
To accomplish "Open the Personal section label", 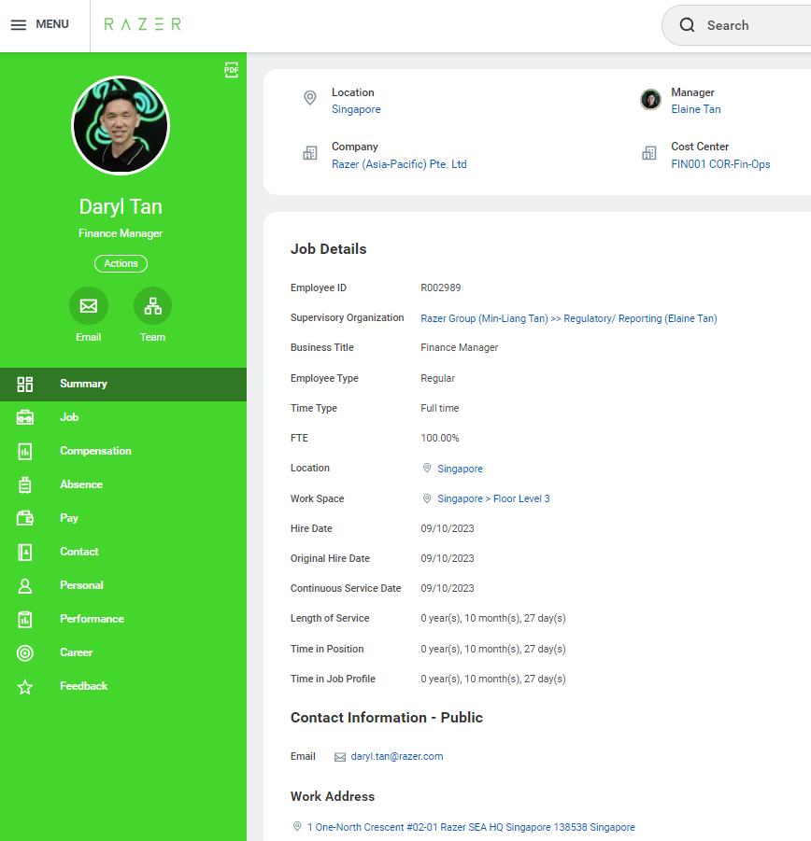I will coord(81,585).
